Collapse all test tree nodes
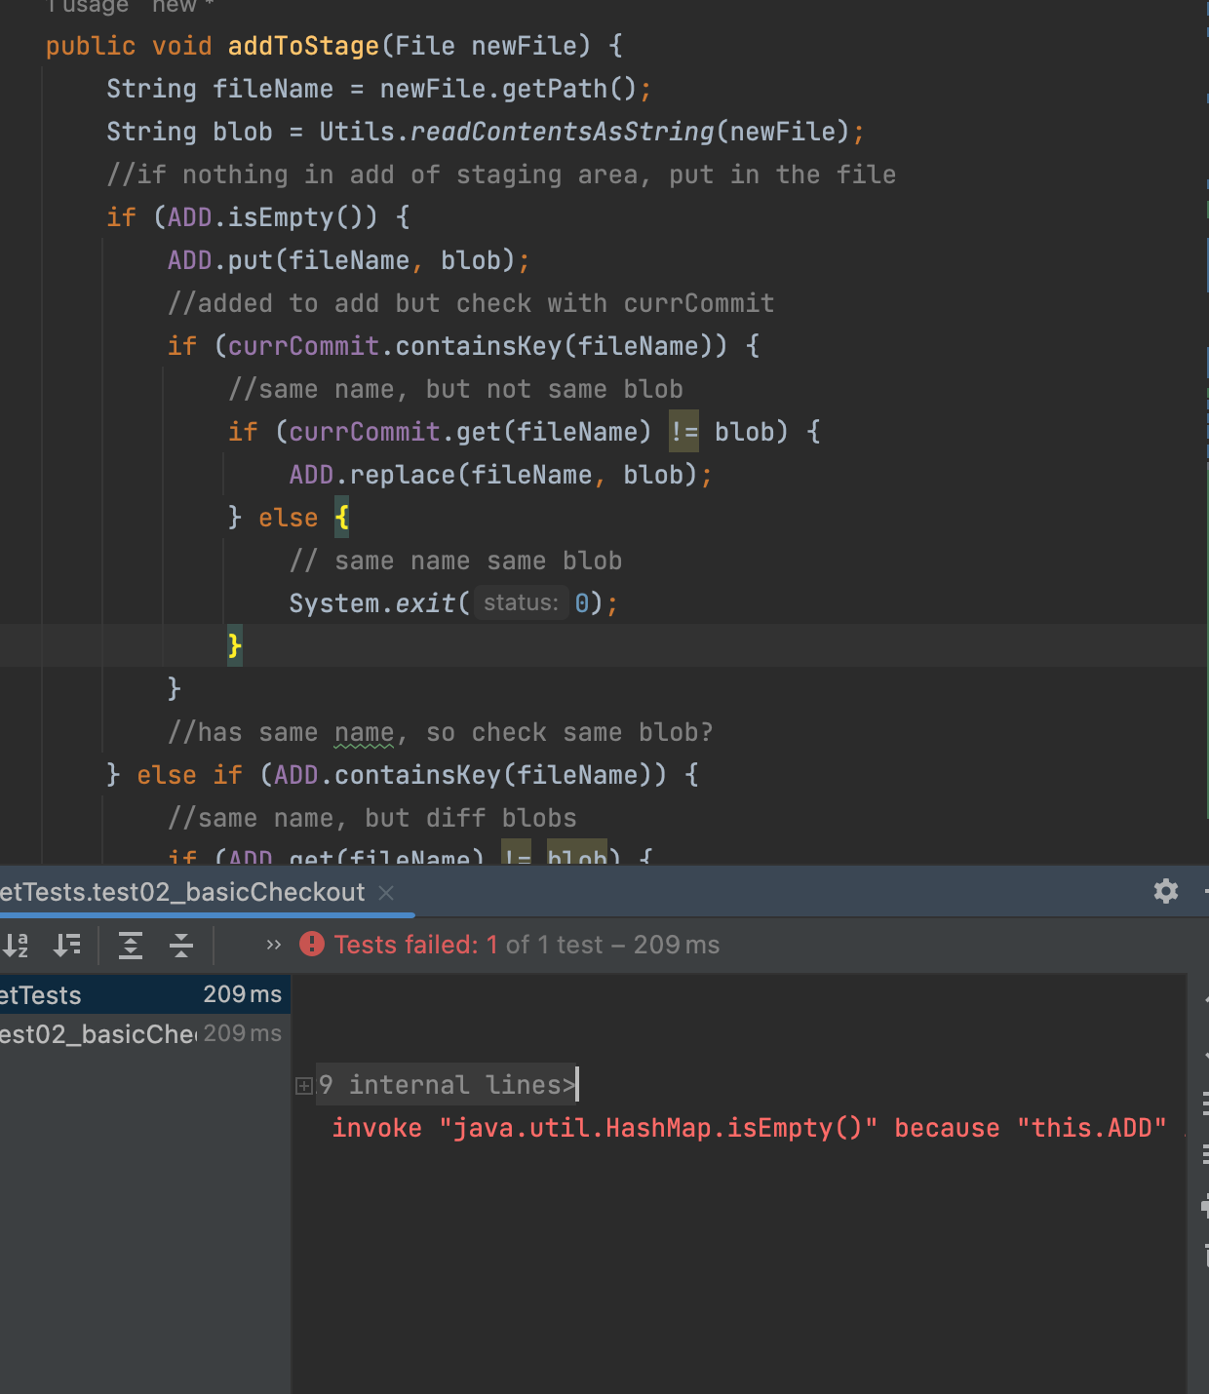The image size is (1209, 1394). coord(181,945)
